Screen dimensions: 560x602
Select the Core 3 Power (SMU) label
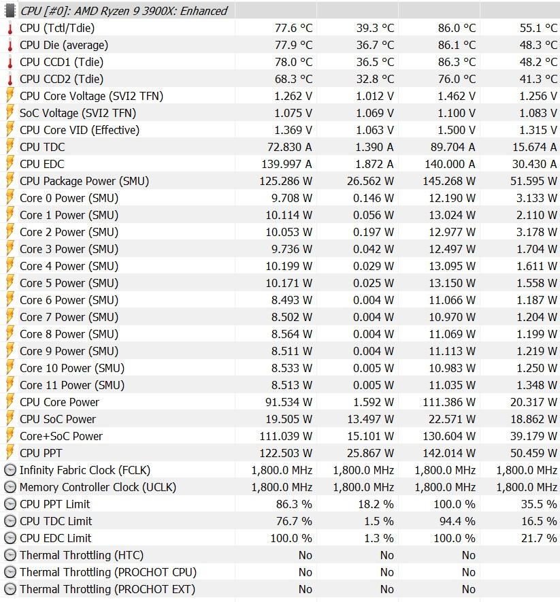pos(69,249)
